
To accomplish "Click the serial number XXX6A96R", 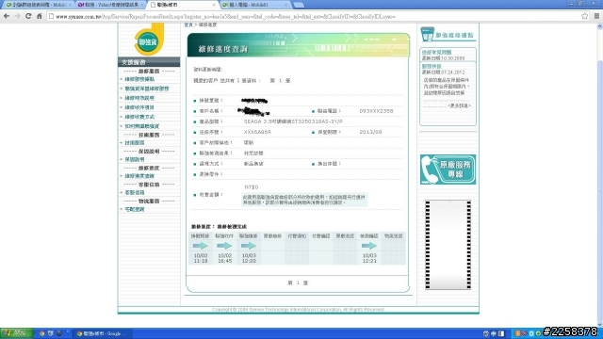I will click(x=257, y=132).
